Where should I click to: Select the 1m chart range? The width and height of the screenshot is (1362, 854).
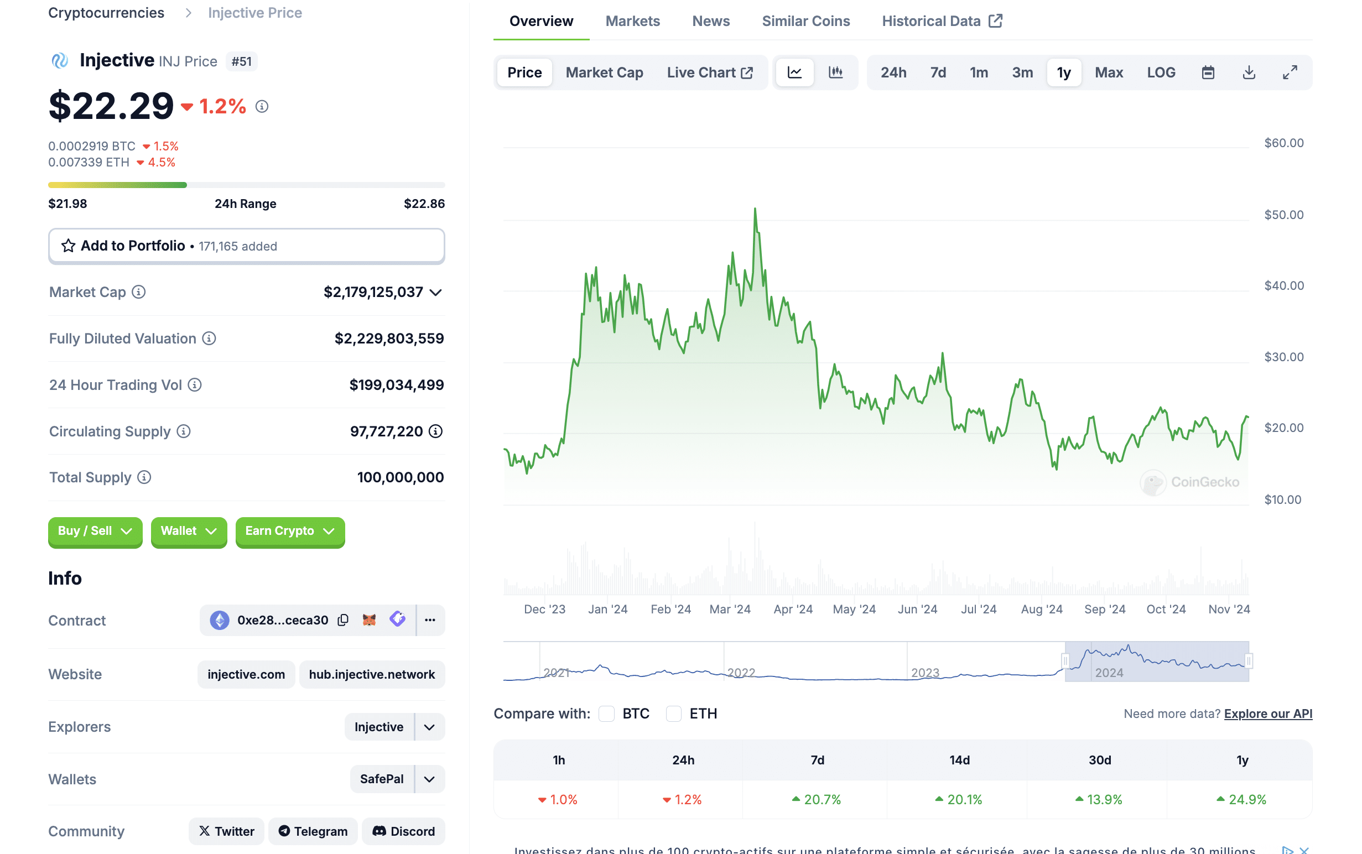(x=979, y=72)
